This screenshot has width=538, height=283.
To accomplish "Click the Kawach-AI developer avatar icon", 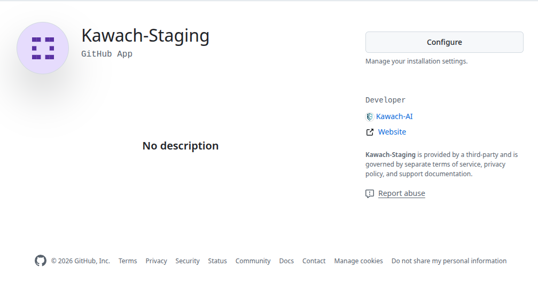I will point(370,116).
